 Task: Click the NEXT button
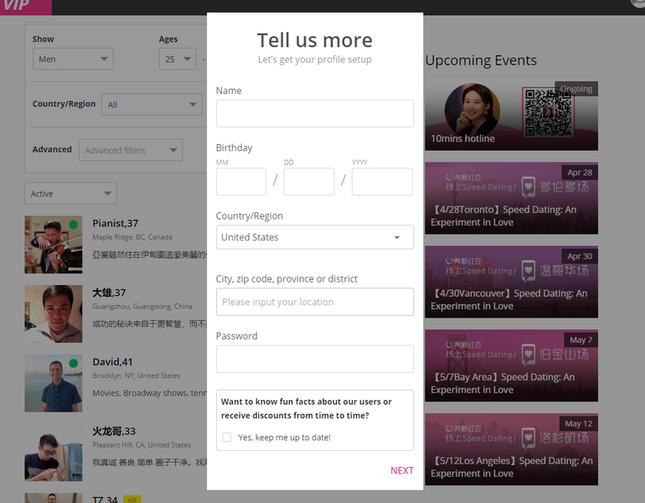pyautogui.click(x=402, y=470)
